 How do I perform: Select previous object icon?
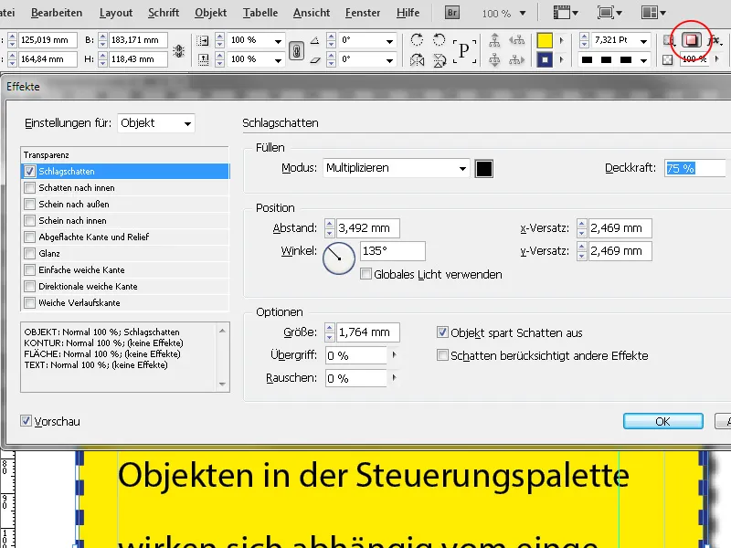click(516, 40)
